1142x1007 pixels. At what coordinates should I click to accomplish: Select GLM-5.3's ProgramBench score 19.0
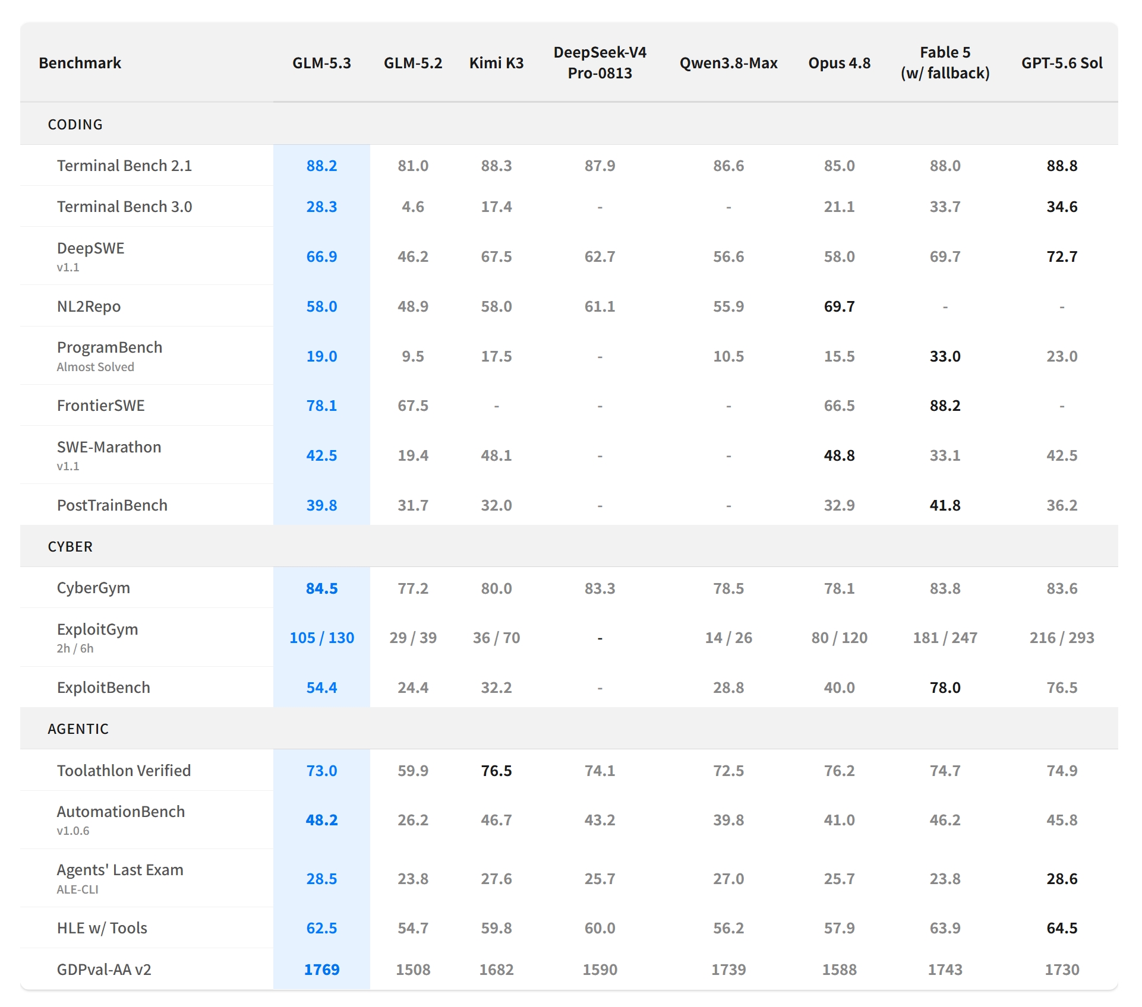coord(321,356)
